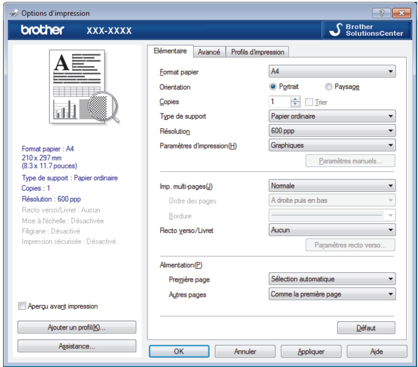Image resolution: width=418 pixels, height=367 pixels.
Task: Switch to the Avancé tab
Action: 209,52
